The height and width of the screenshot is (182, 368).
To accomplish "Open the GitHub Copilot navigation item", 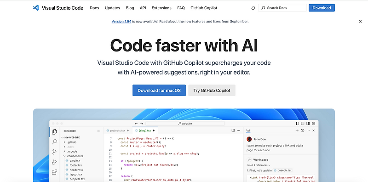I will [204, 8].
